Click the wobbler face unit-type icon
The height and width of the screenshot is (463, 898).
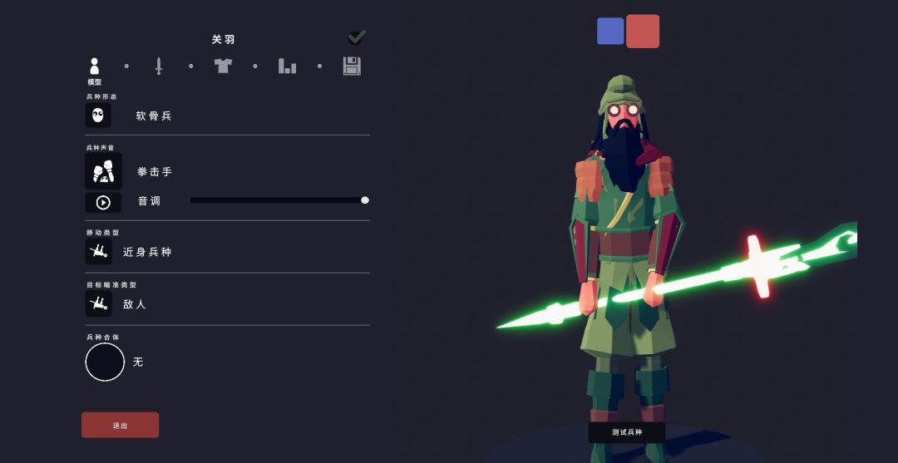98,115
